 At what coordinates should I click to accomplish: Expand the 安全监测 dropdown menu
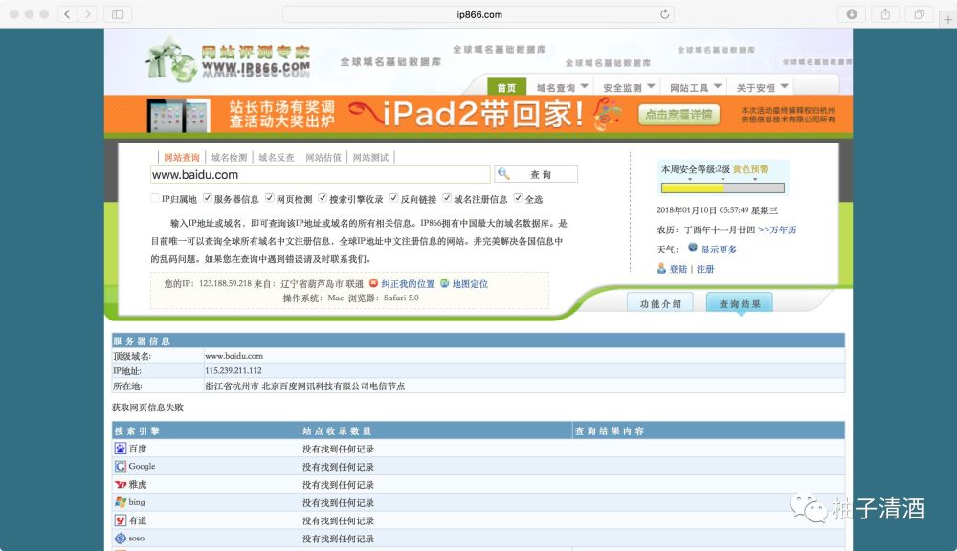click(x=629, y=88)
